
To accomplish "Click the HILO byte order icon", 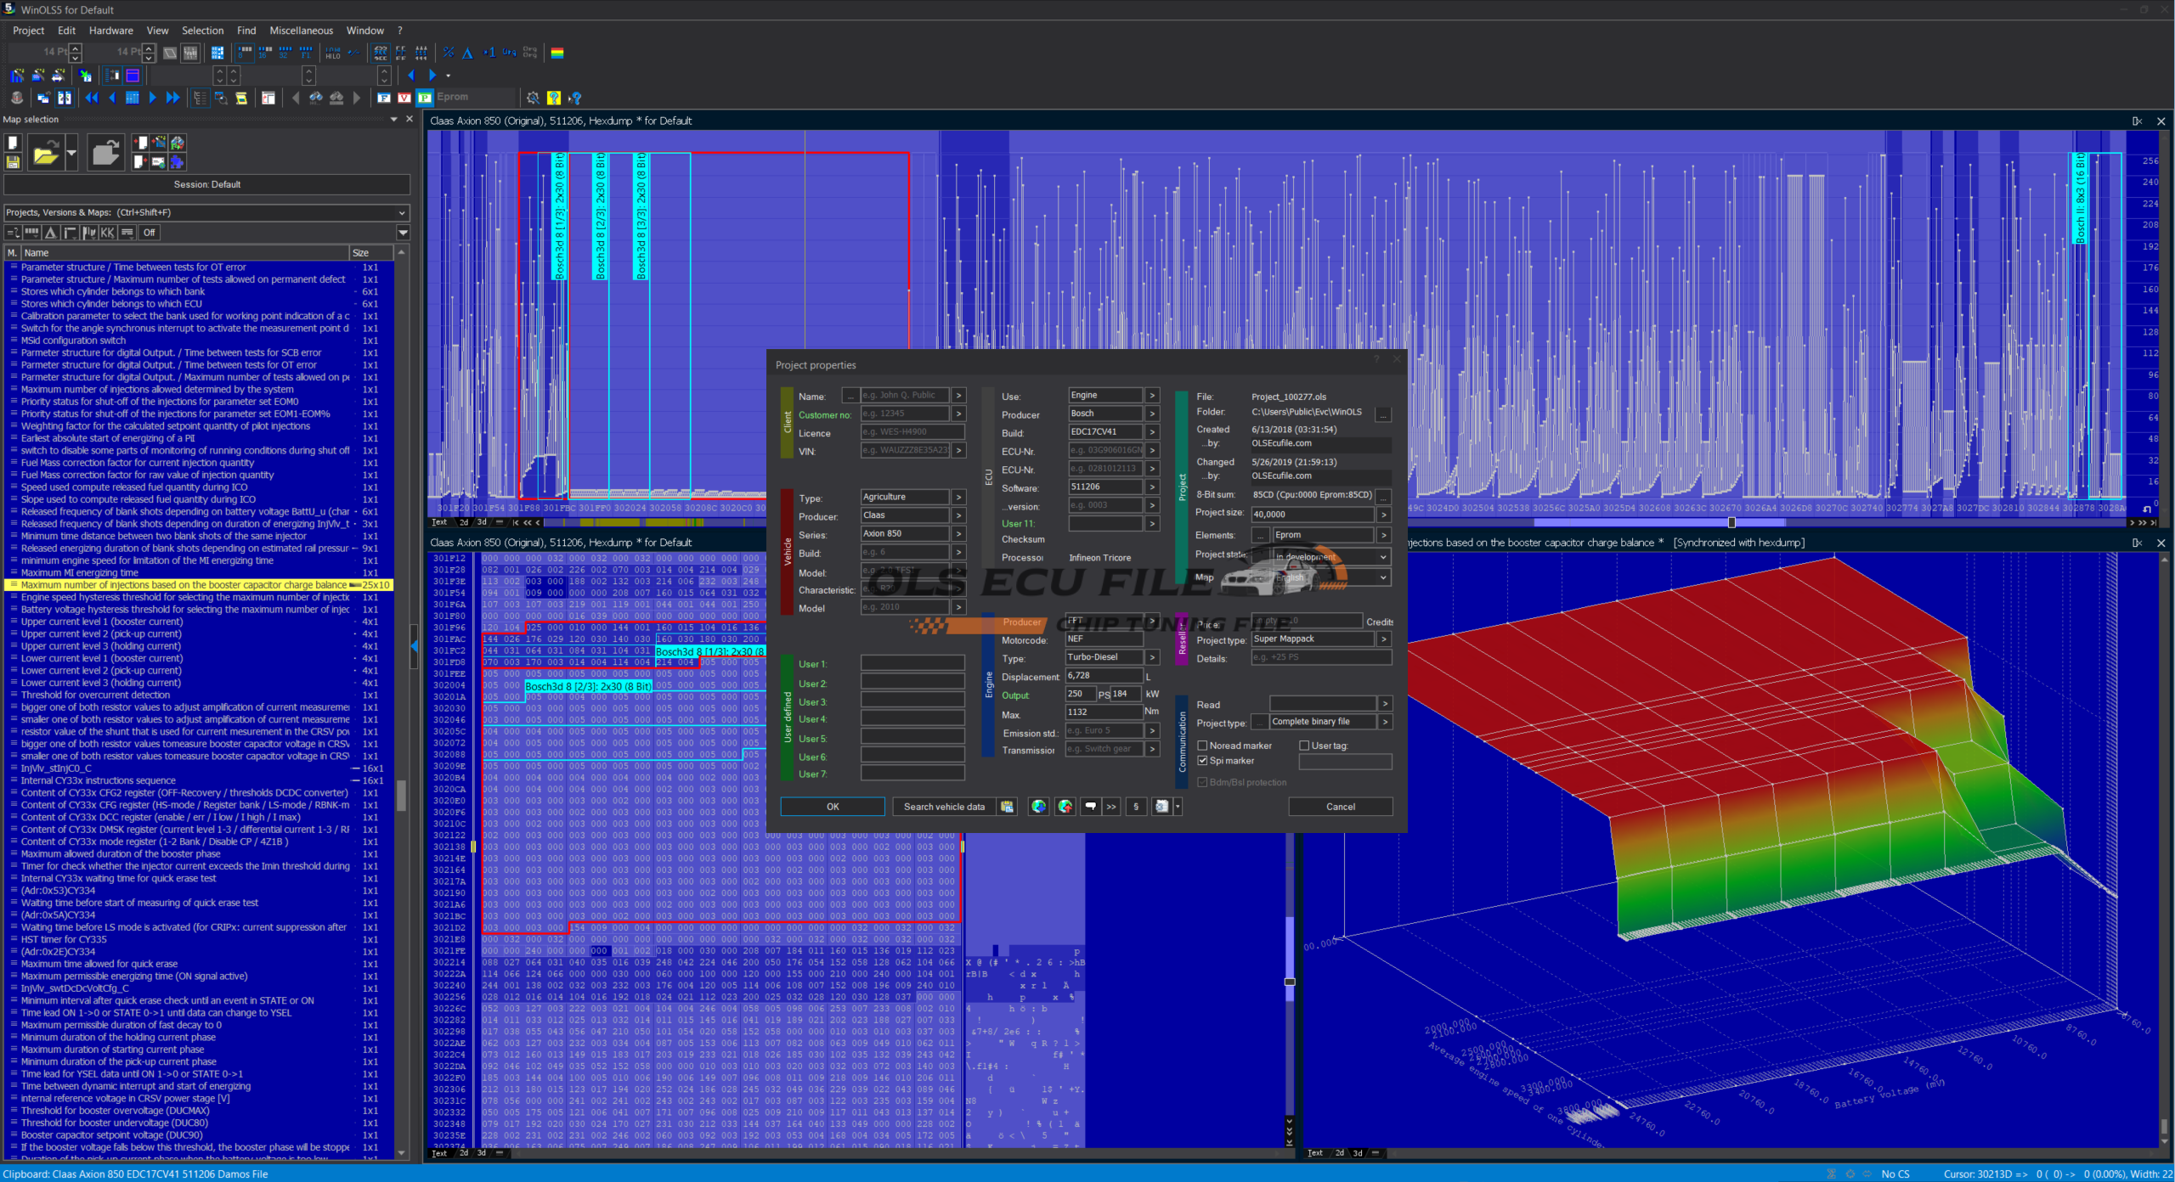I will [x=332, y=53].
